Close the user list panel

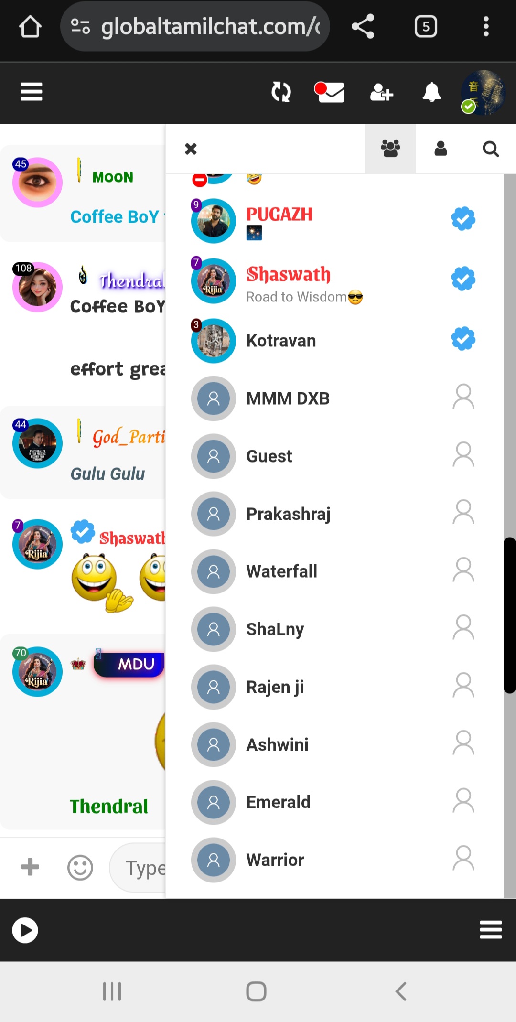(x=191, y=149)
